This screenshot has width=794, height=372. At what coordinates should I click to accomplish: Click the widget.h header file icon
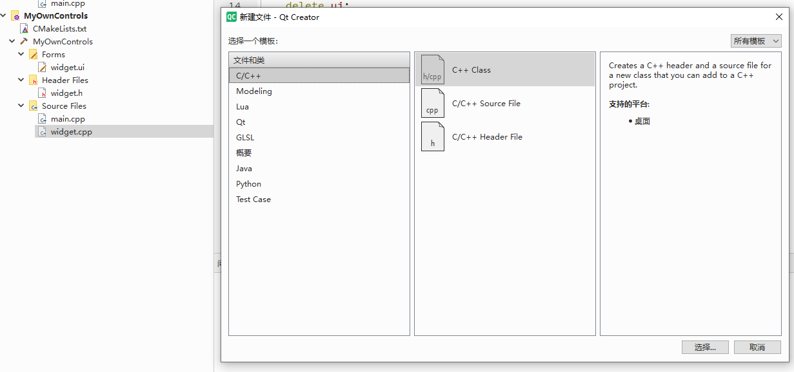pos(43,93)
